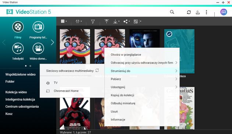Open the multi-select tiles dropdown
Image resolution: width=232 pixels, height=134 pixels.
click(x=137, y=22)
